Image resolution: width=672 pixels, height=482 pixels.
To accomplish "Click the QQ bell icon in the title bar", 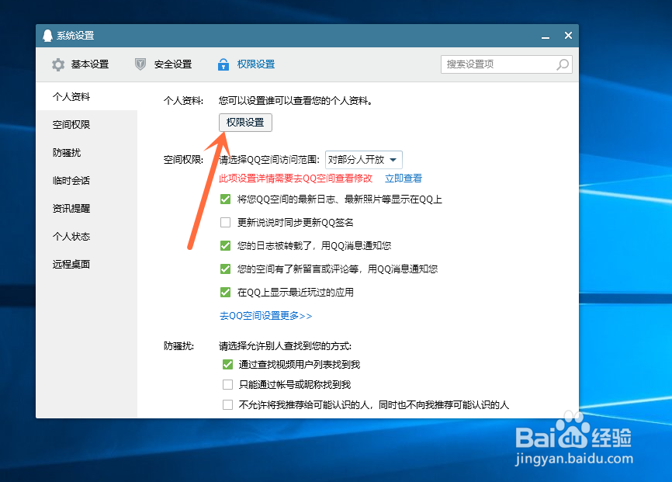I will point(47,35).
